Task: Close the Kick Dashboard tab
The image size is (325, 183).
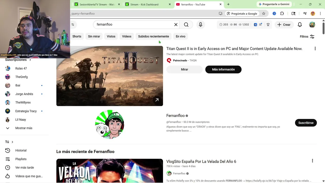Action: point(170,4)
